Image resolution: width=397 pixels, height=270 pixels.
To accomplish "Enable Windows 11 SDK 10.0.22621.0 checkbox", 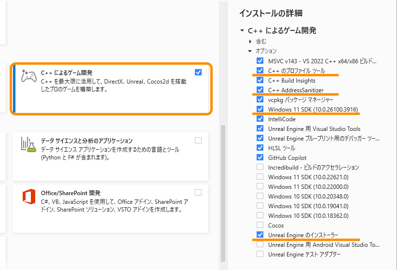I will point(260,176).
